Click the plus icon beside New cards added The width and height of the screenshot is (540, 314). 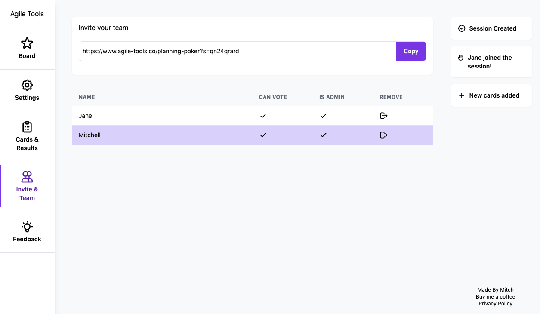(462, 95)
